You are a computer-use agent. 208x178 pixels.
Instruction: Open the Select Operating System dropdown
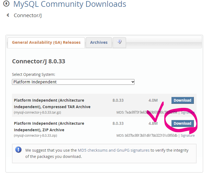(x=73, y=82)
